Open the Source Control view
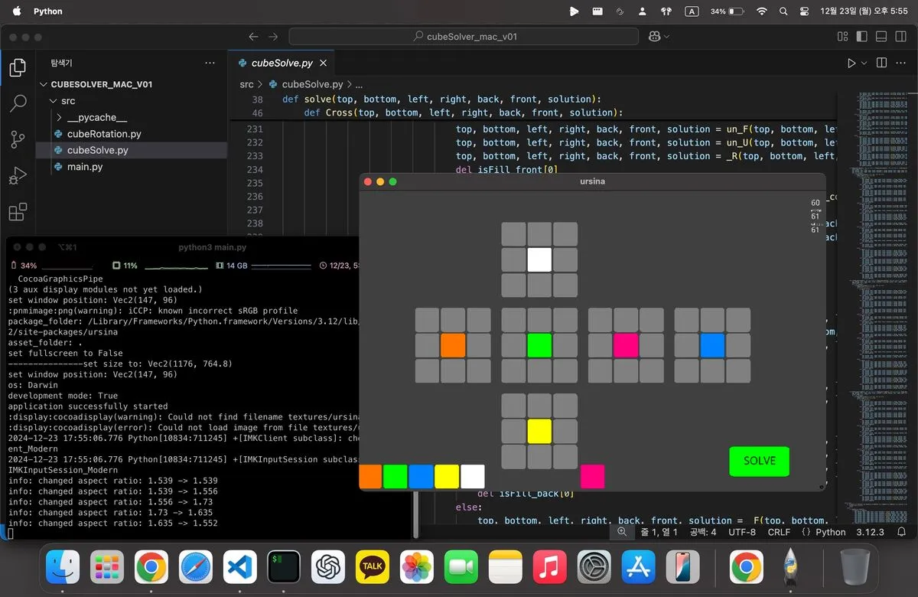918x597 pixels. (x=17, y=139)
